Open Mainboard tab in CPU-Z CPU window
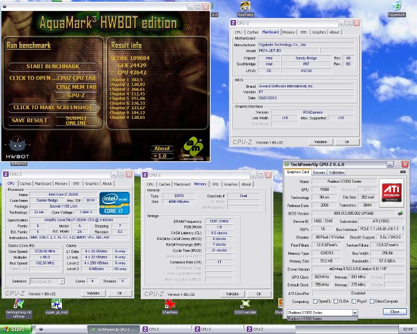Screen dimensions: 417x334 click(x=43, y=184)
